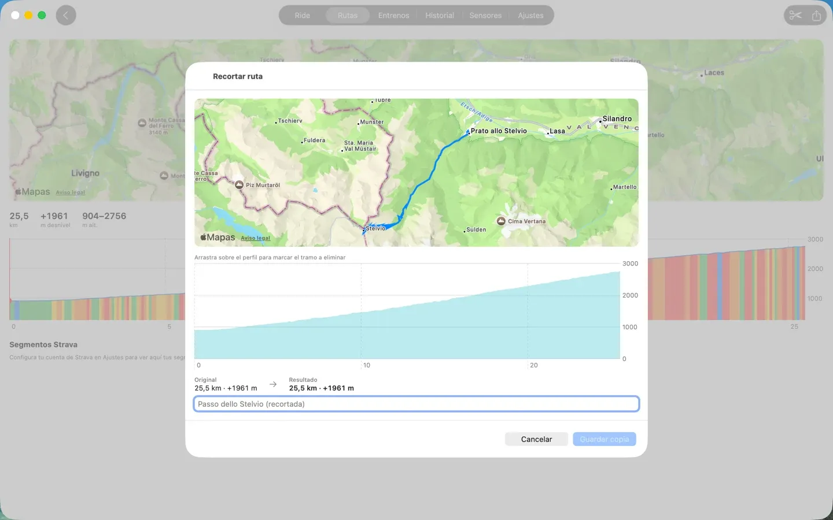
Task: Click the Sulden label on map
Action: [x=476, y=229]
